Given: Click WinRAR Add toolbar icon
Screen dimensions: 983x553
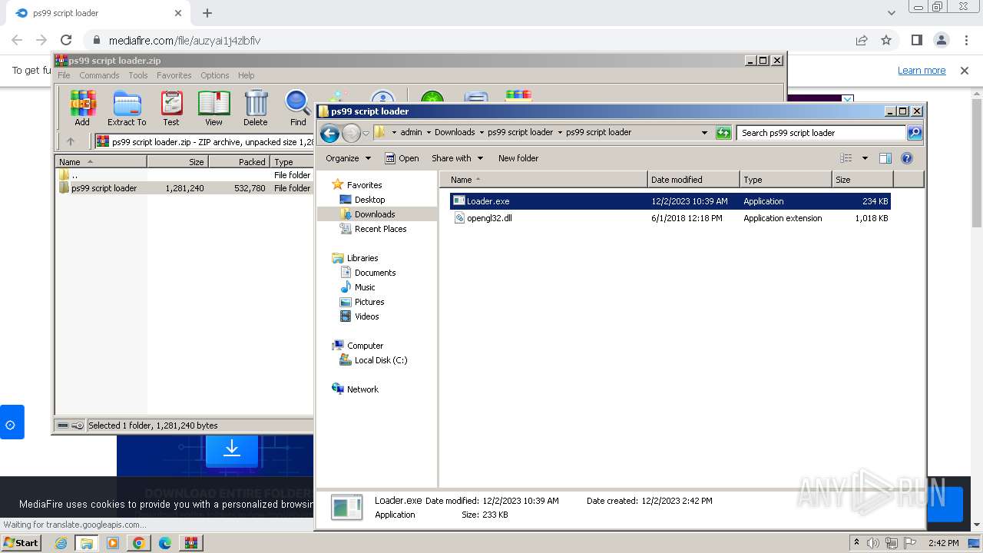Looking at the screenshot, I should tap(82, 108).
